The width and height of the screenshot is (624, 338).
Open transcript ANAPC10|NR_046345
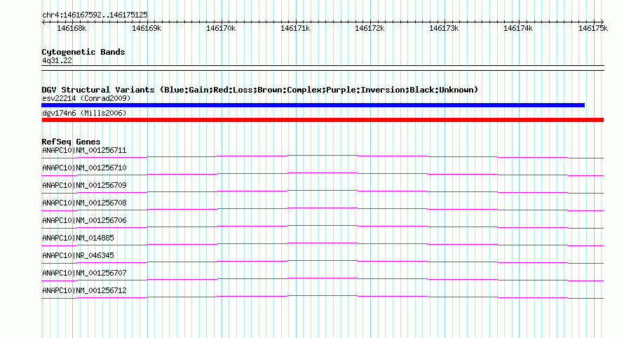78,255
